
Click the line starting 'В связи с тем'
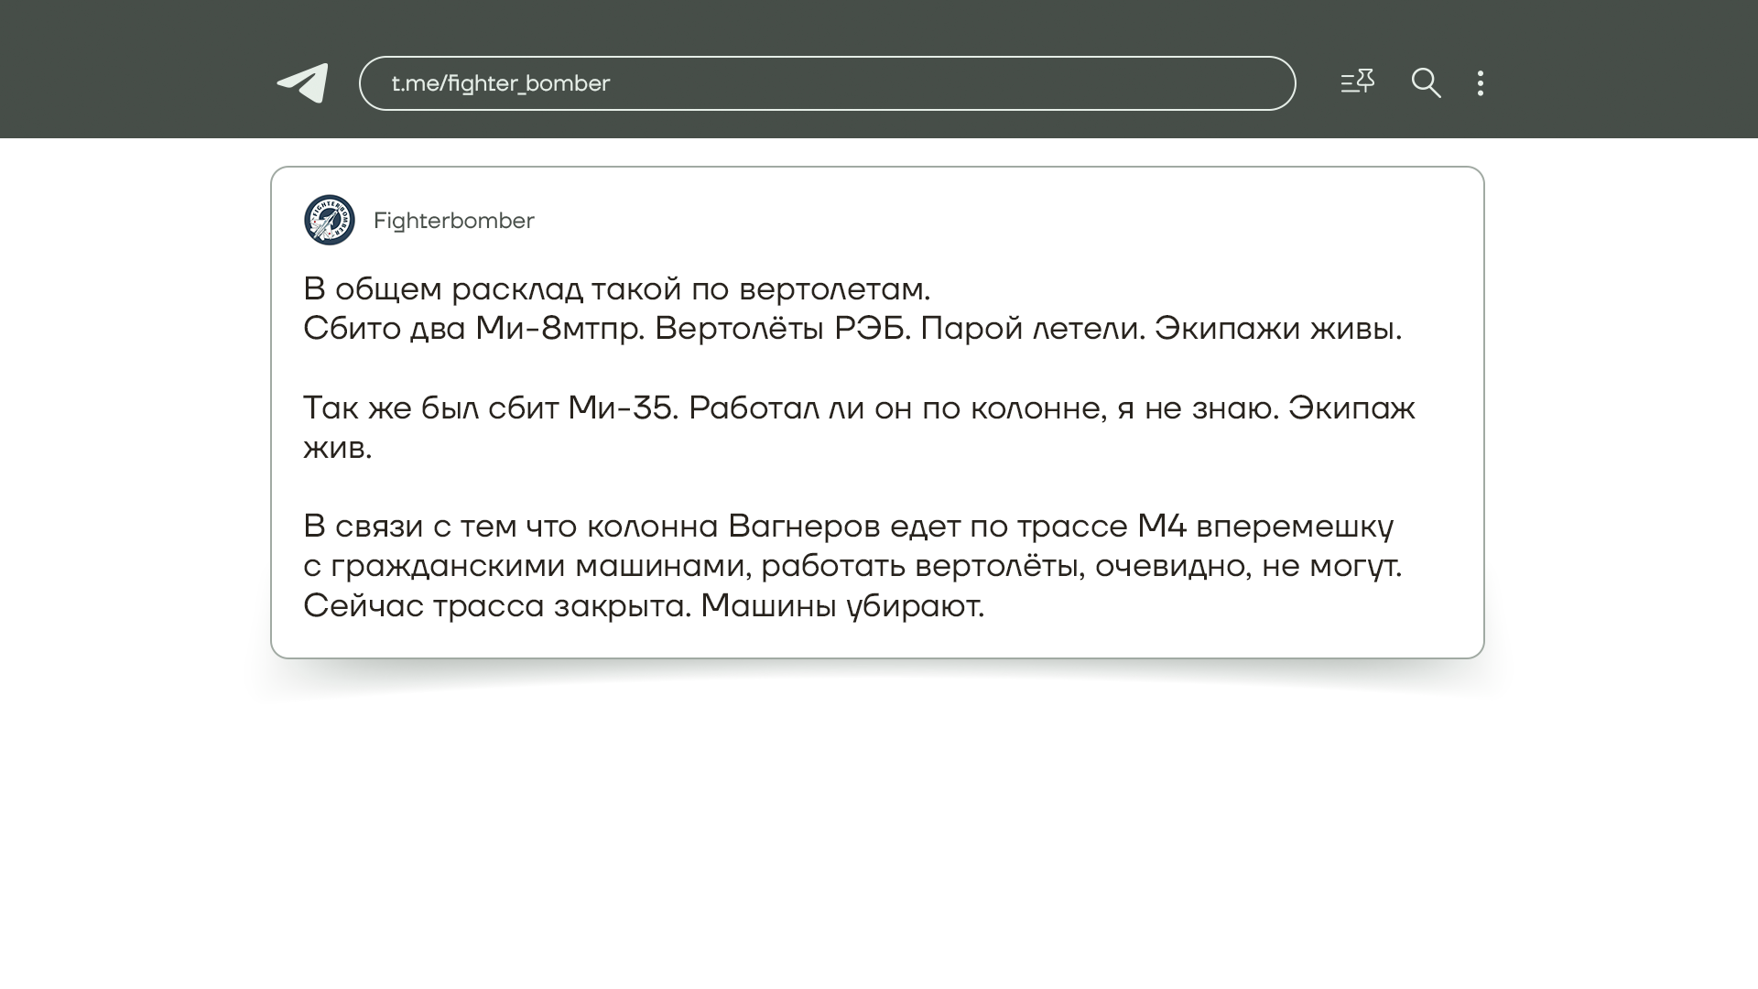[848, 527]
